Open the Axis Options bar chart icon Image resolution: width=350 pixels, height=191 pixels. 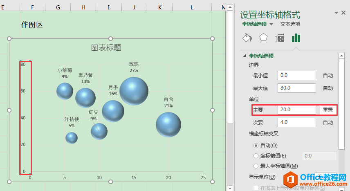(296, 38)
